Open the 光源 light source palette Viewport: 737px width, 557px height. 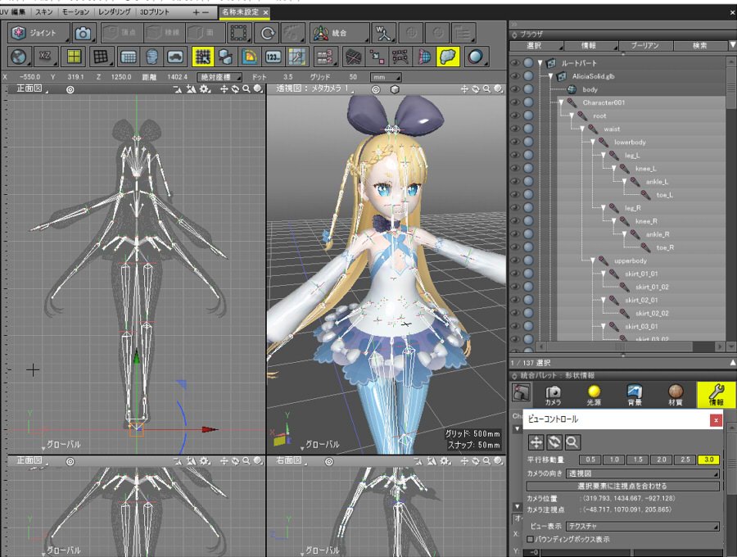coord(594,395)
